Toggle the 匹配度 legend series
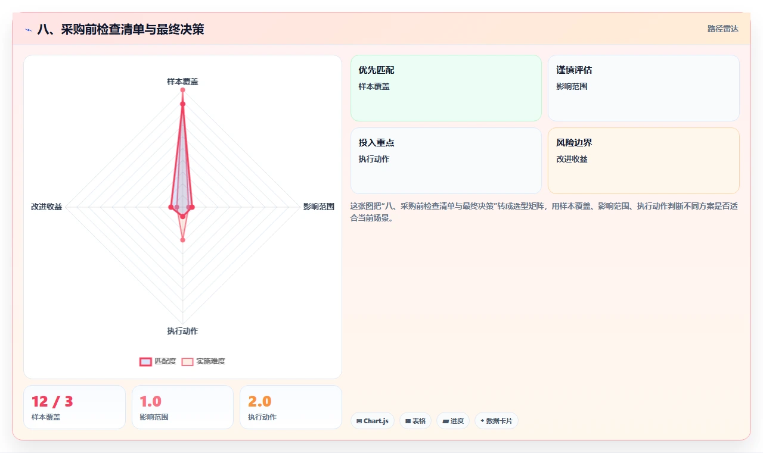Screen dimensions: 763x453 point(158,361)
